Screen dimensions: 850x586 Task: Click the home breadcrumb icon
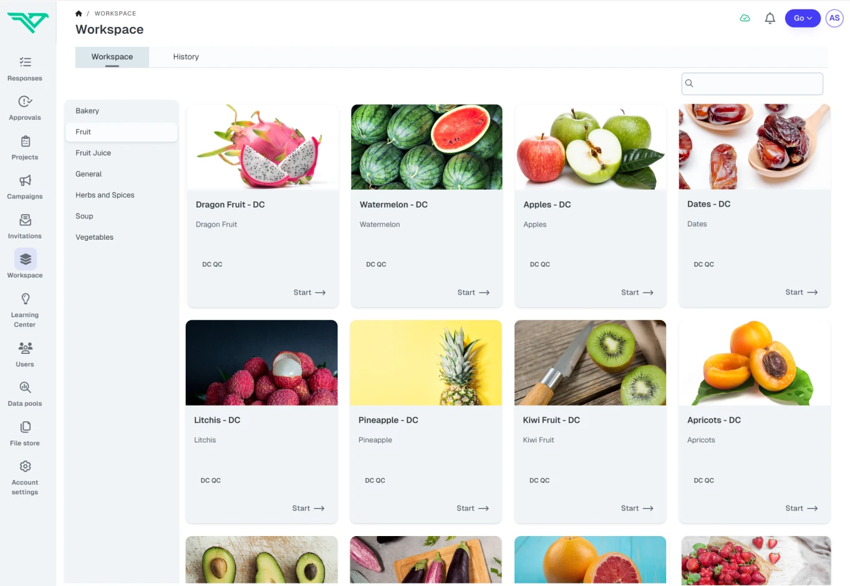79,13
